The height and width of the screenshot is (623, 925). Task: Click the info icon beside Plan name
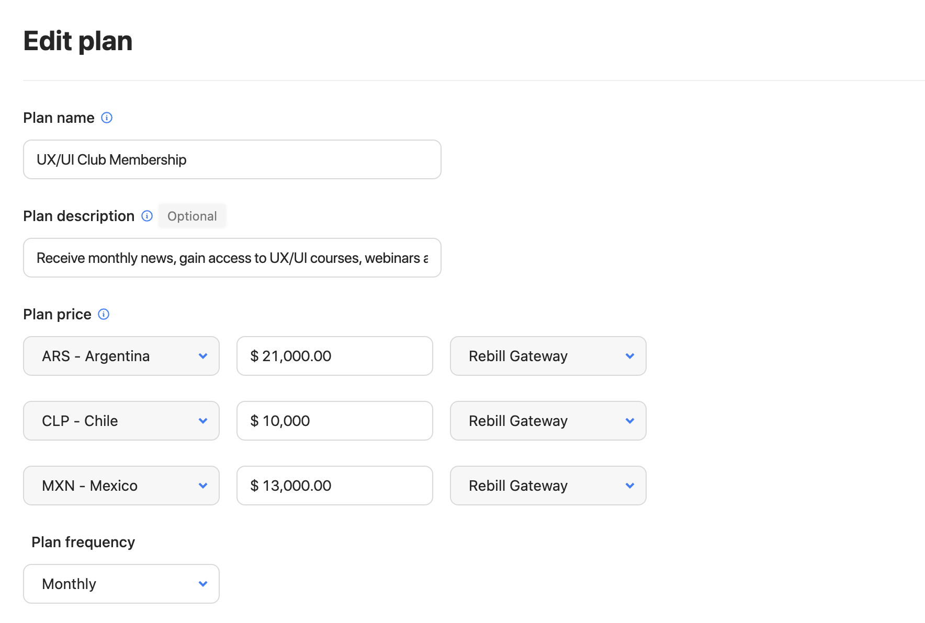[107, 118]
